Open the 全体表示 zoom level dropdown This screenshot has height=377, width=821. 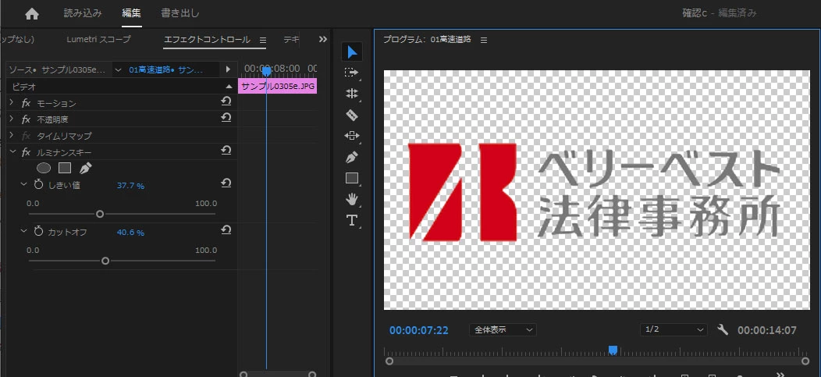click(503, 330)
